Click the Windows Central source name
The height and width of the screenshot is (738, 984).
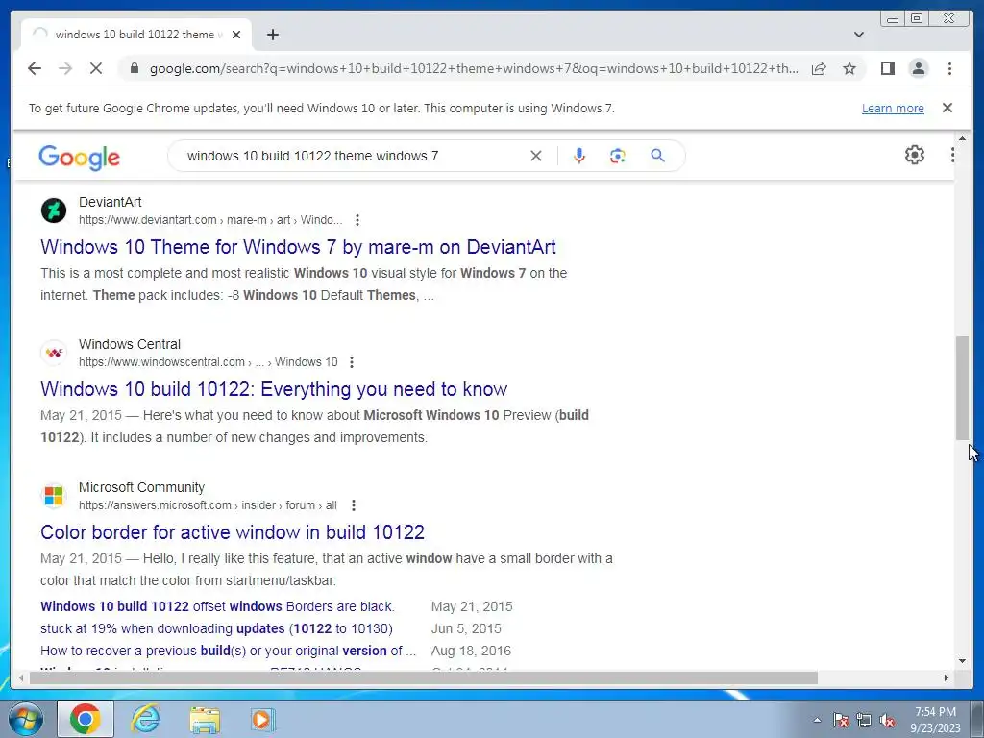tap(130, 345)
